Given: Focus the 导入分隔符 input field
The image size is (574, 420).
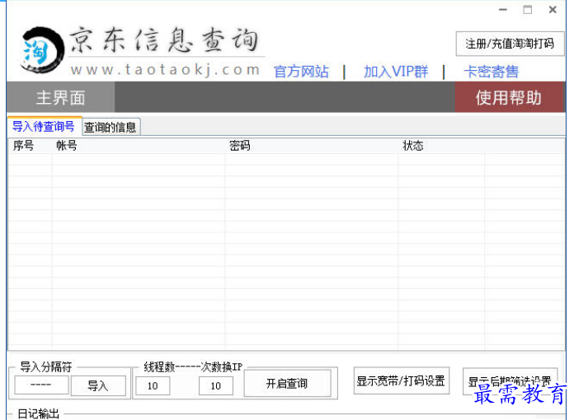Looking at the screenshot, I should coord(41,385).
